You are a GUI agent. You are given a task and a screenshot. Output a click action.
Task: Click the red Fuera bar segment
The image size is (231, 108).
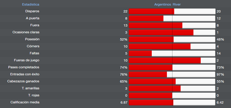pyautogui.click(x=156, y=25)
